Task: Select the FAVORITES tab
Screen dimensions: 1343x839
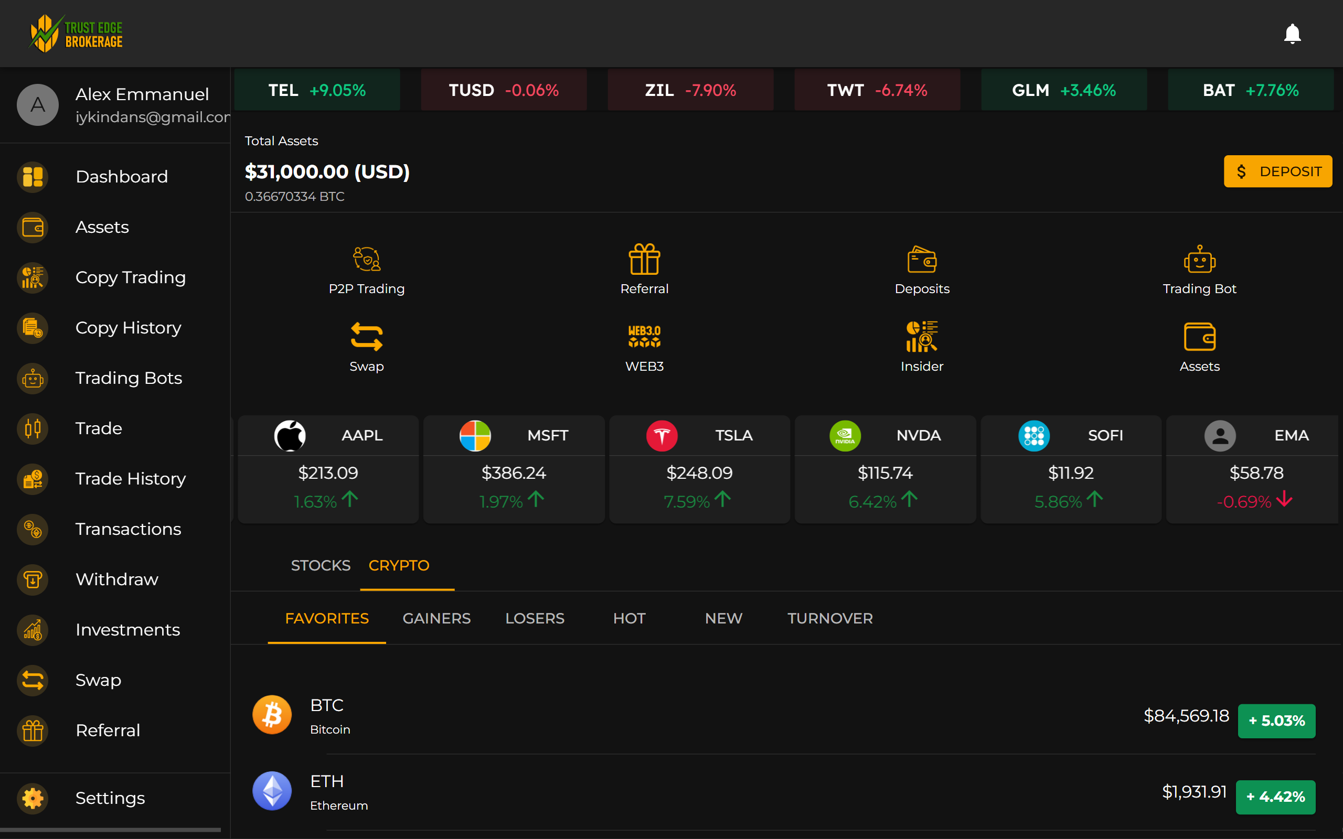Action: point(327,618)
